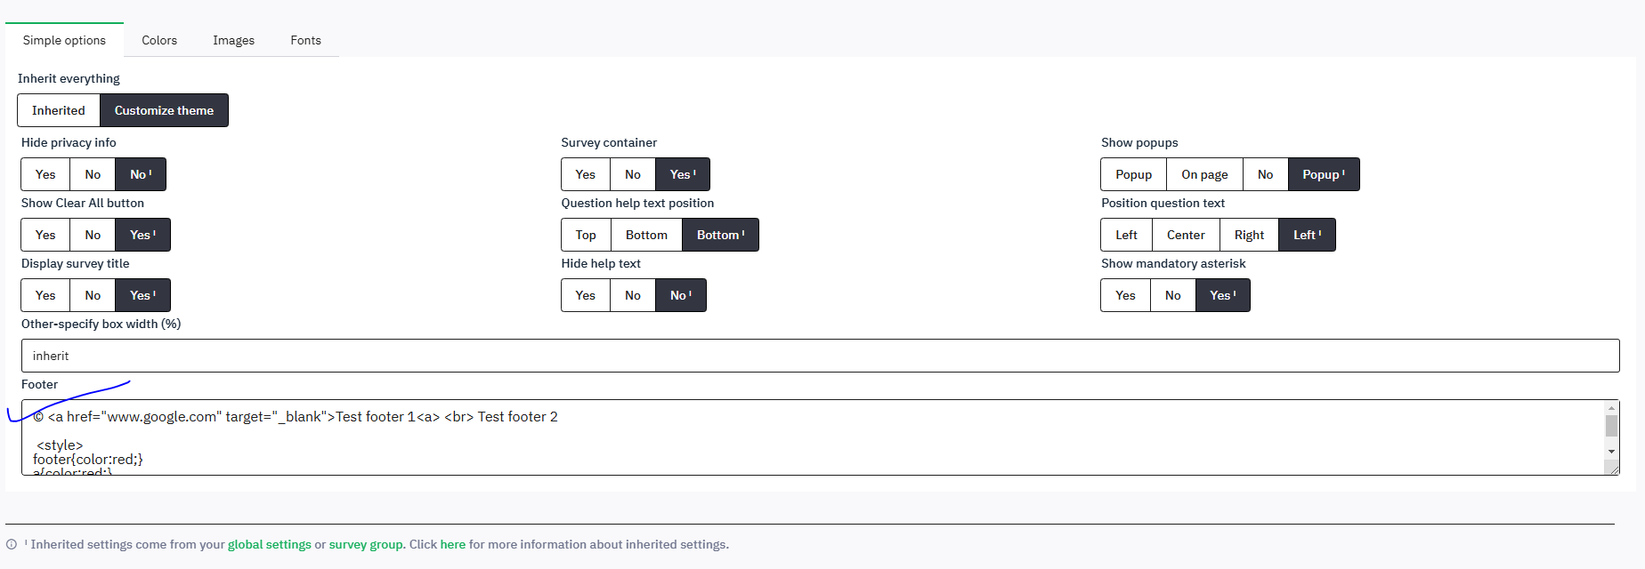Set Question help text position to Top
Image resolution: width=1645 pixels, height=569 pixels.
point(586,235)
